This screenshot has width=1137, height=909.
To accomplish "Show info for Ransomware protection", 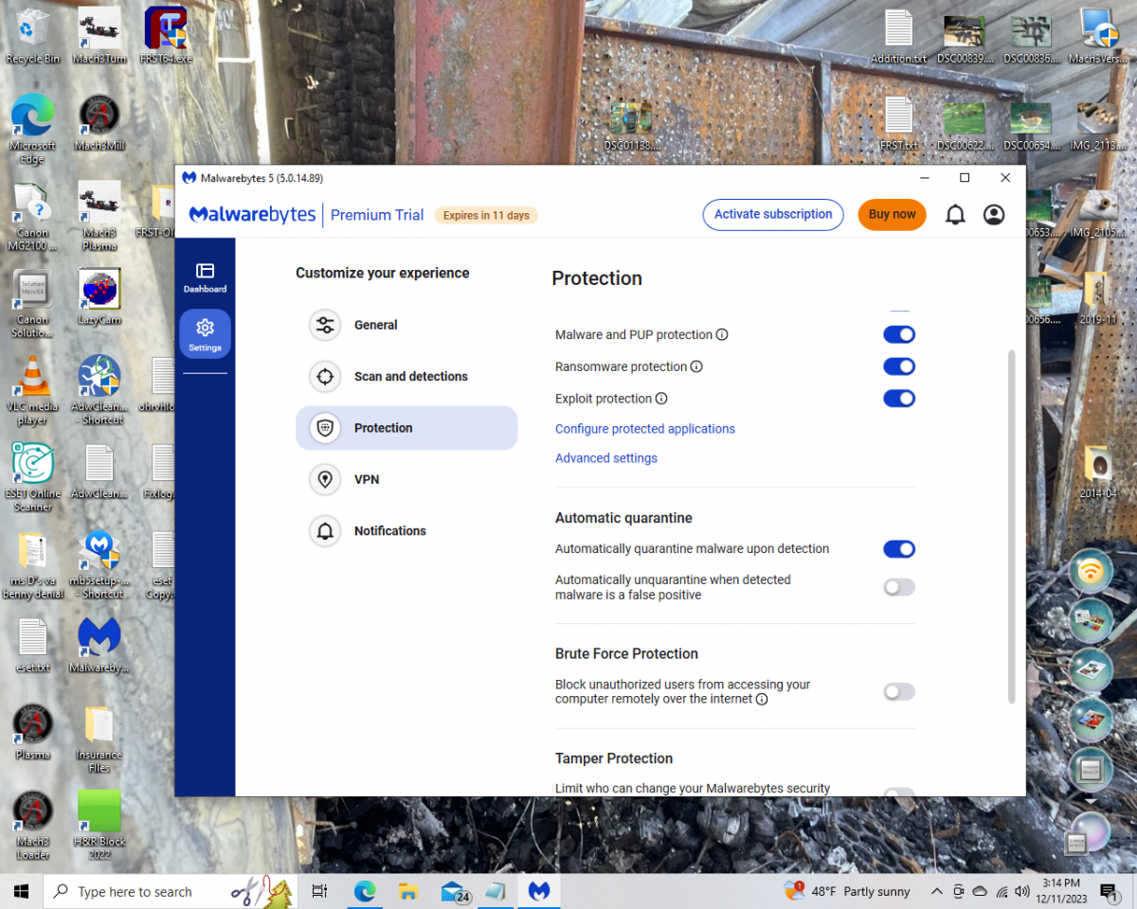I will tap(696, 367).
